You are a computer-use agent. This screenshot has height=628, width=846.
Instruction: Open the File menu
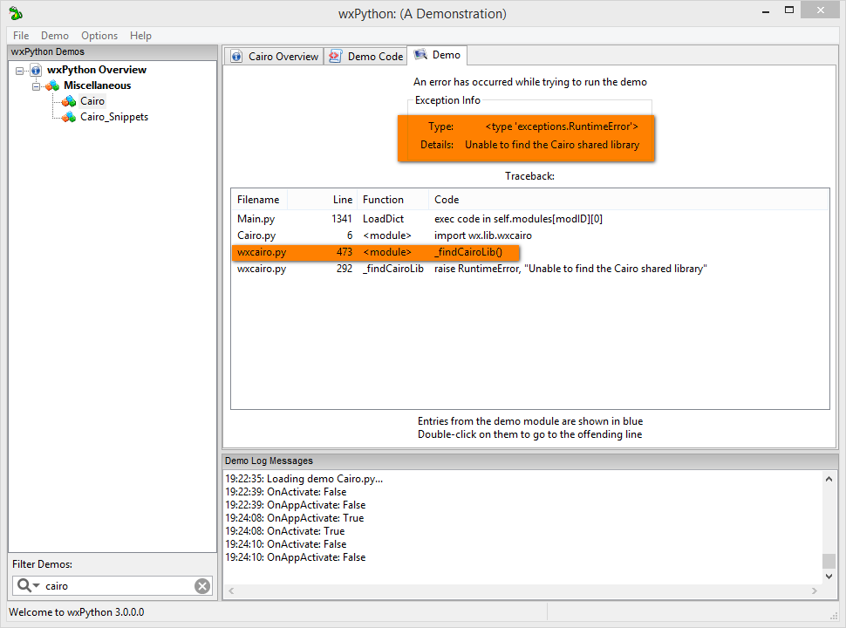21,36
